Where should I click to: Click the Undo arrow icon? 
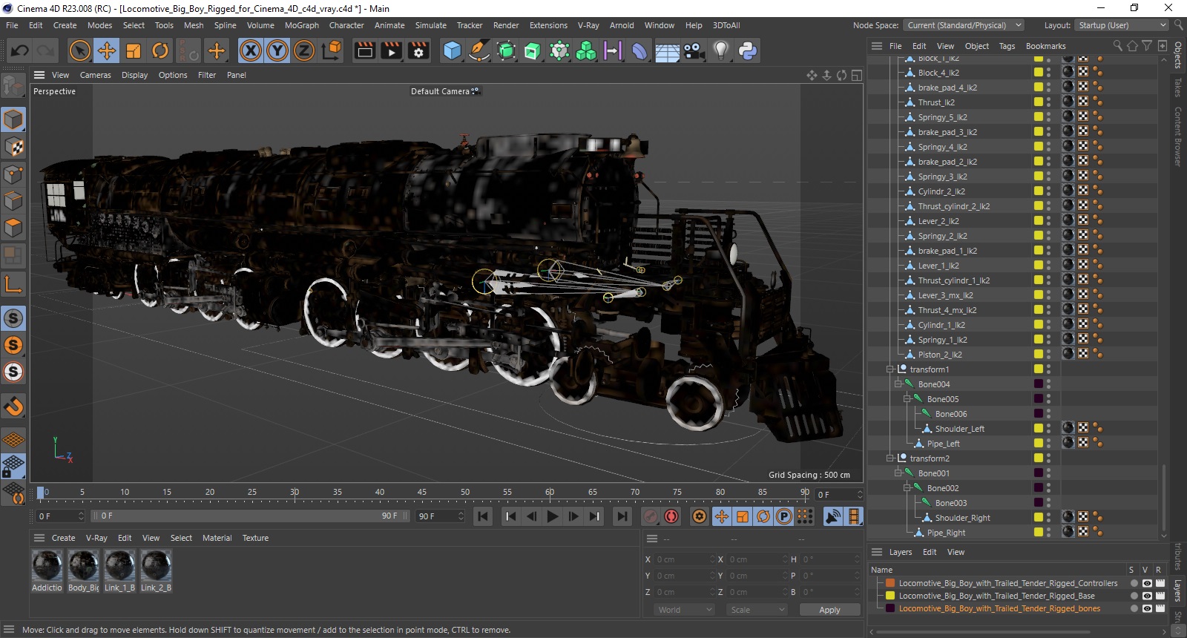point(20,50)
